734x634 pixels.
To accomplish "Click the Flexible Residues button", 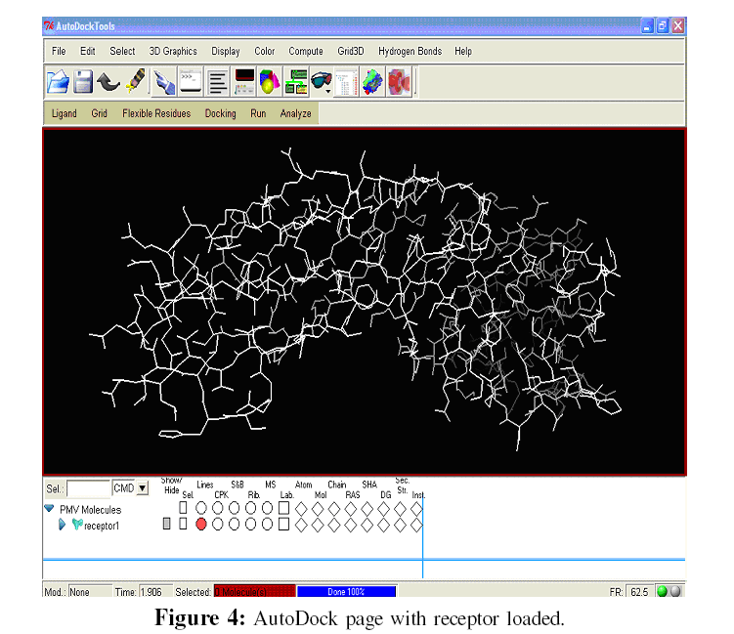I will click(x=156, y=113).
